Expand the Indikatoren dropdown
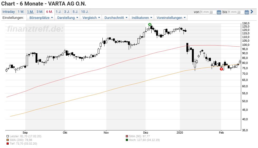The image size is (258, 148). [142, 18]
